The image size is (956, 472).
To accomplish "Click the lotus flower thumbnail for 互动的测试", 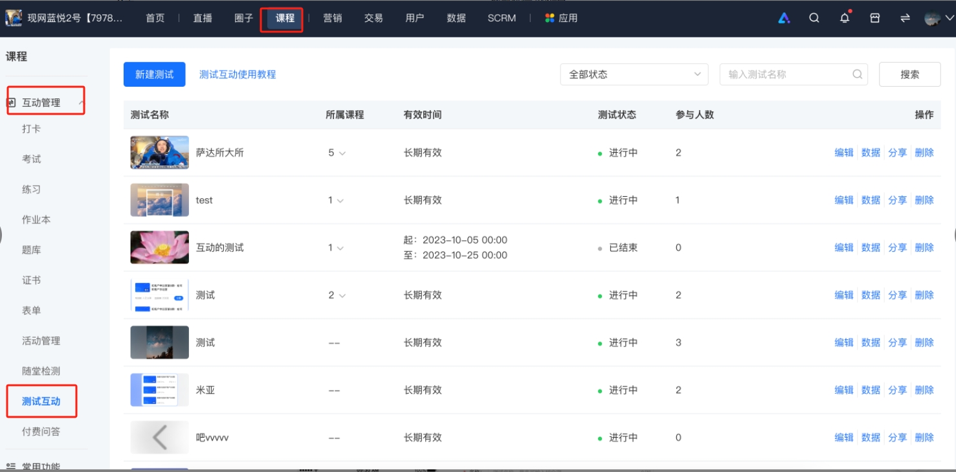I will 159,247.
